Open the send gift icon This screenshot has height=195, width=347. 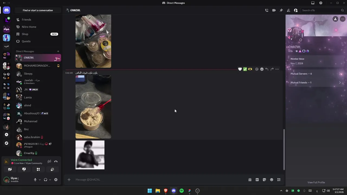point(250,180)
